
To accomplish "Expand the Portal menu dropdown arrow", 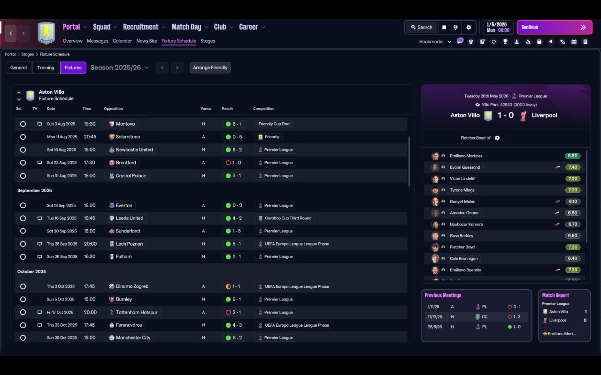I will click(85, 28).
